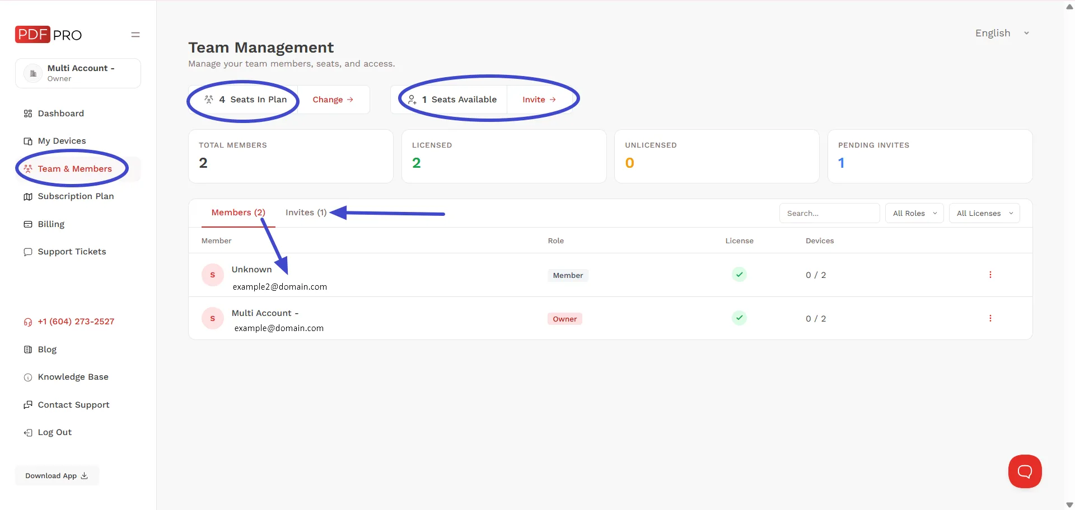Click Contact Support in sidebar
Image resolution: width=1075 pixels, height=510 pixels.
point(67,405)
